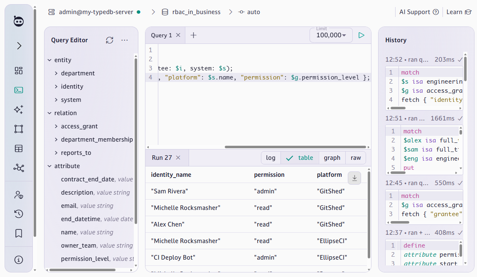Expand the reports_to relation node

pyautogui.click(x=56, y=153)
